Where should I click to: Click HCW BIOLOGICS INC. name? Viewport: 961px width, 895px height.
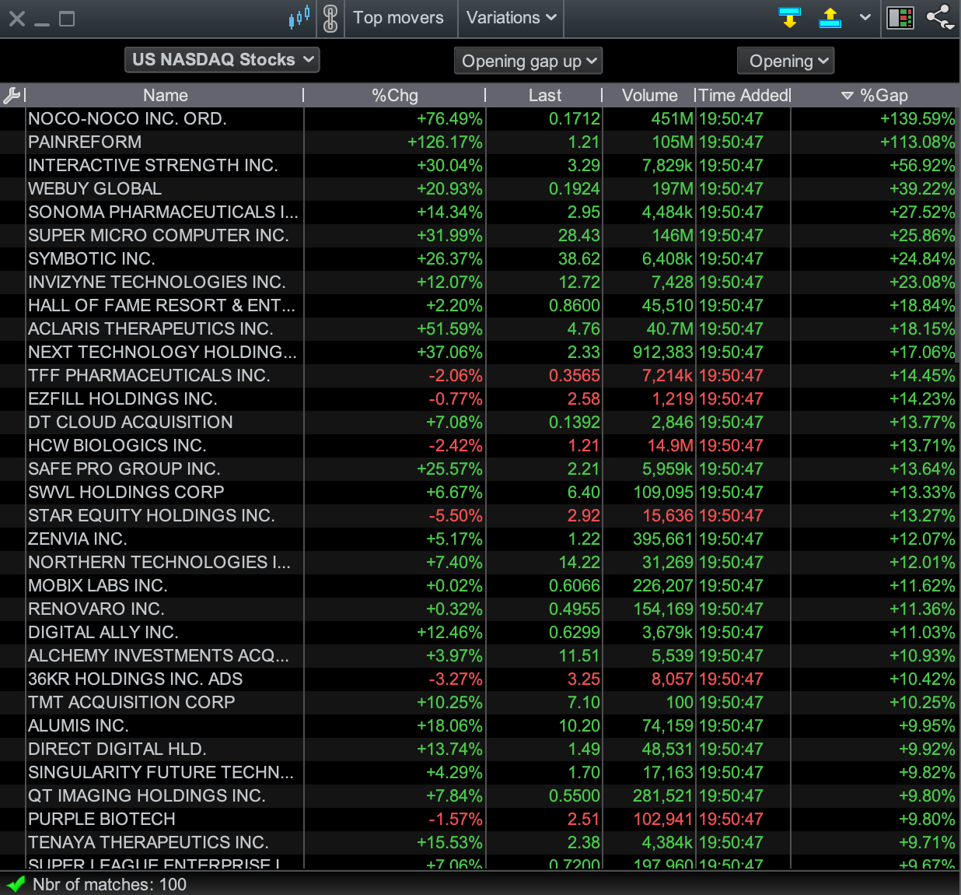tap(117, 446)
